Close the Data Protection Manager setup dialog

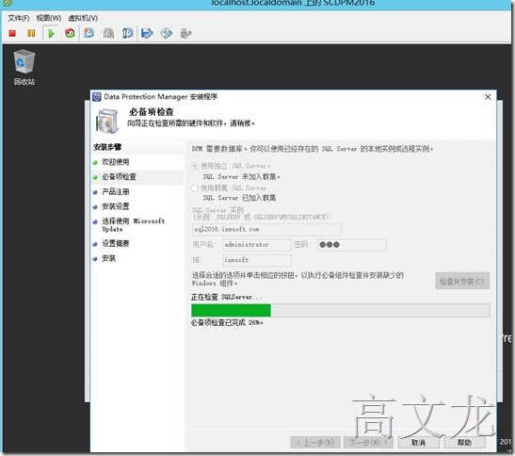[488, 97]
